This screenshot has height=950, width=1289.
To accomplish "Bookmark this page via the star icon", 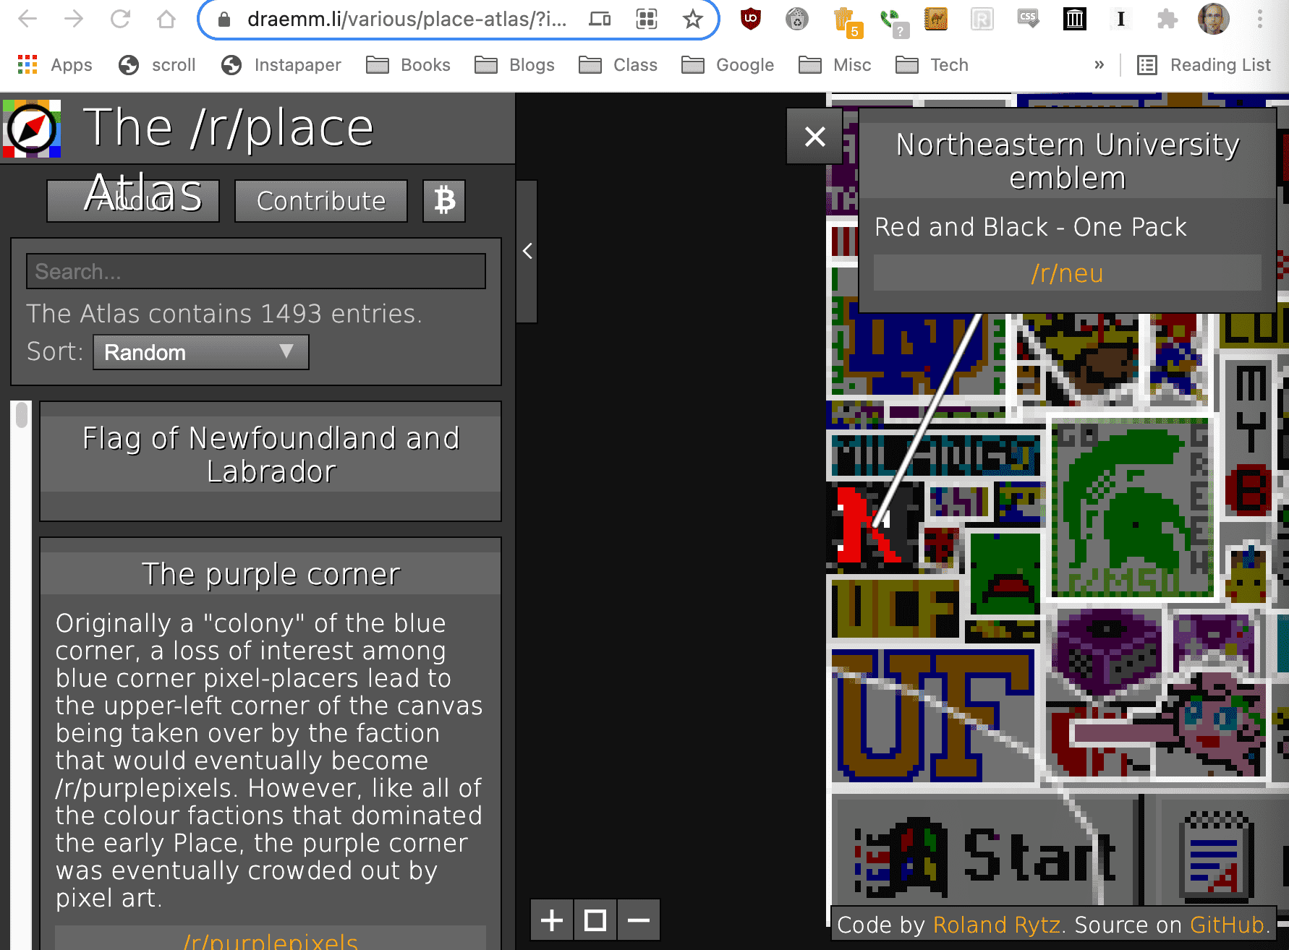I will pos(693,20).
